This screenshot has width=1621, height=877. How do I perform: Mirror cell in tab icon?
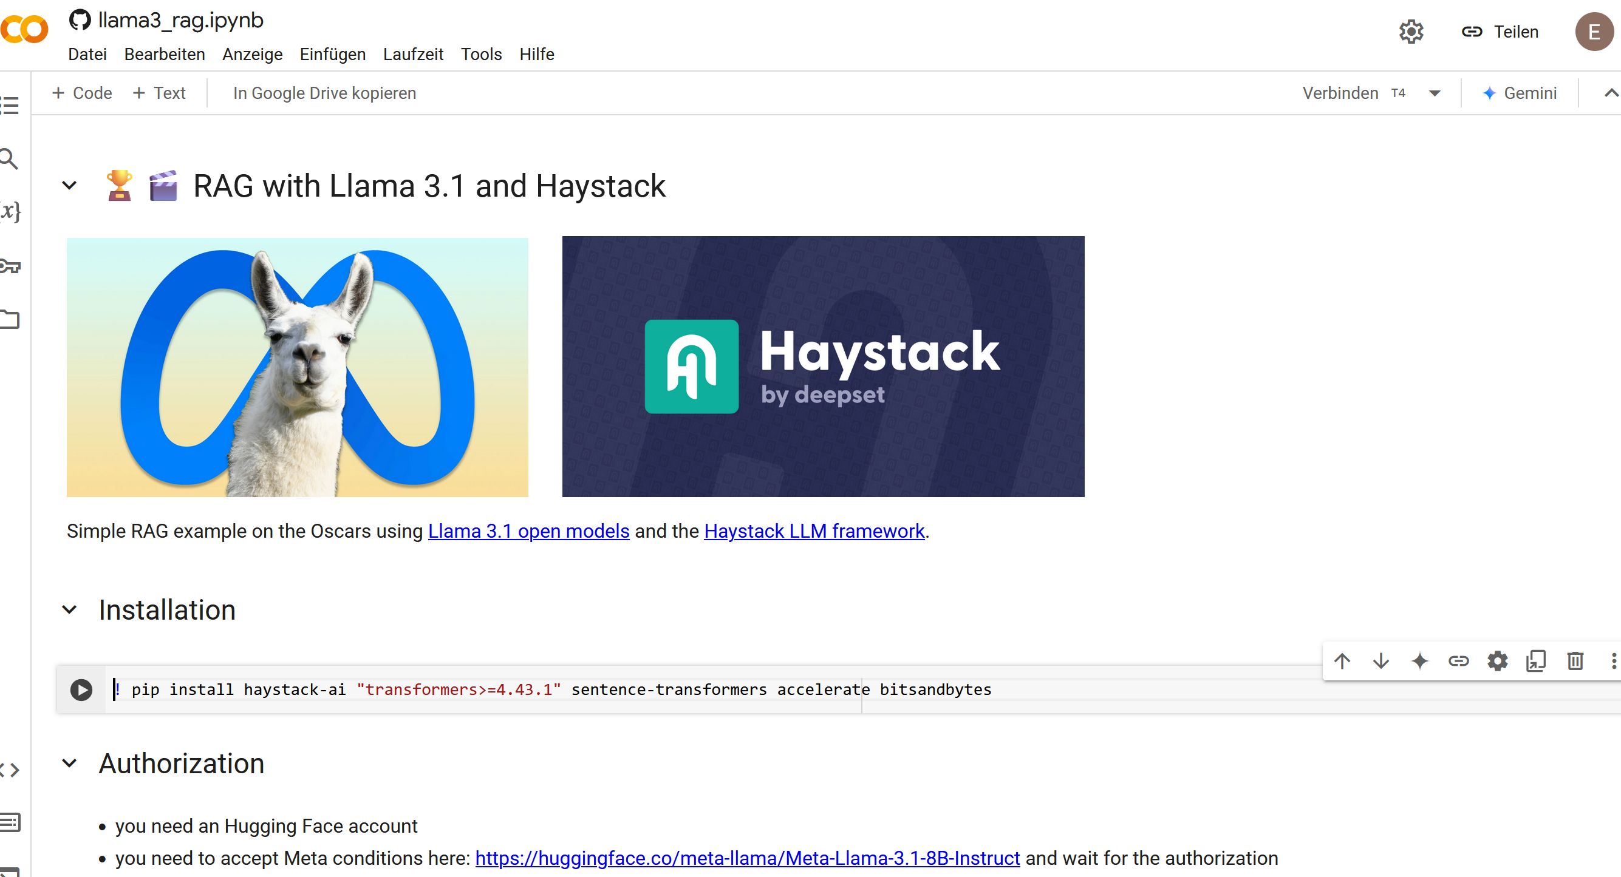coord(1536,661)
